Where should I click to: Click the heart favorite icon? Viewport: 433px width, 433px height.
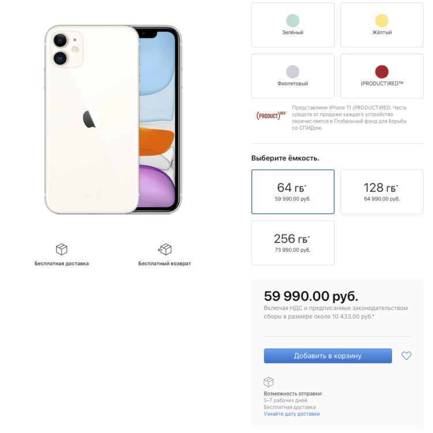tap(406, 356)
